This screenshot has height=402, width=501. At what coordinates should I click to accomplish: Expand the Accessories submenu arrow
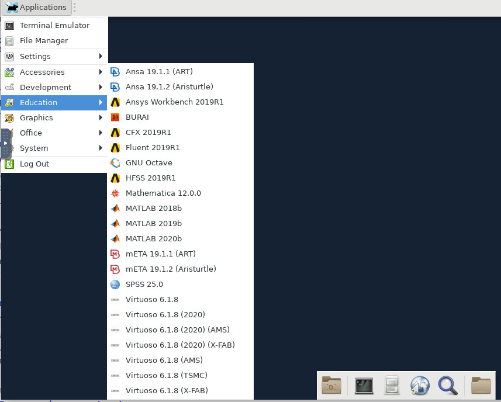[101, 72]
